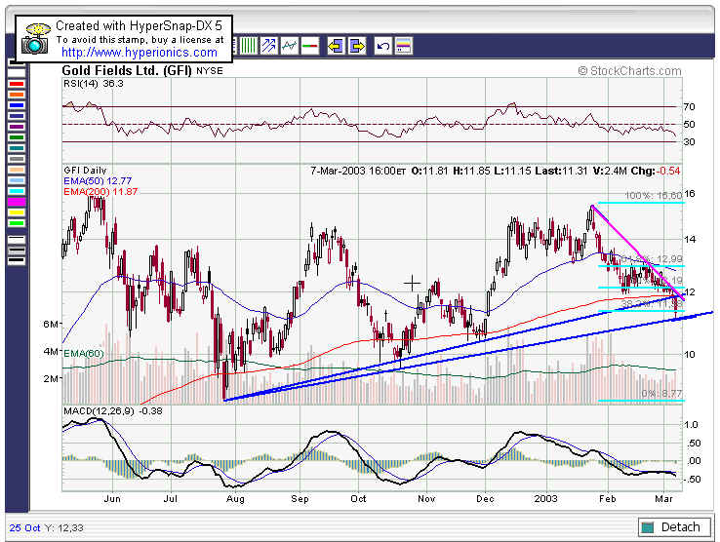Click the Gold Fields Ltd. (GFI) title

coord(127,71)
